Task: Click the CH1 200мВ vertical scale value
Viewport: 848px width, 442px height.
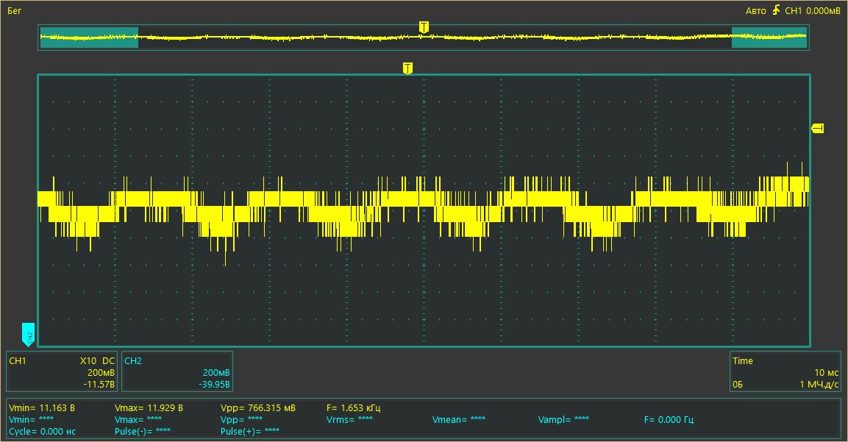Action: click(x=101, y=373)
